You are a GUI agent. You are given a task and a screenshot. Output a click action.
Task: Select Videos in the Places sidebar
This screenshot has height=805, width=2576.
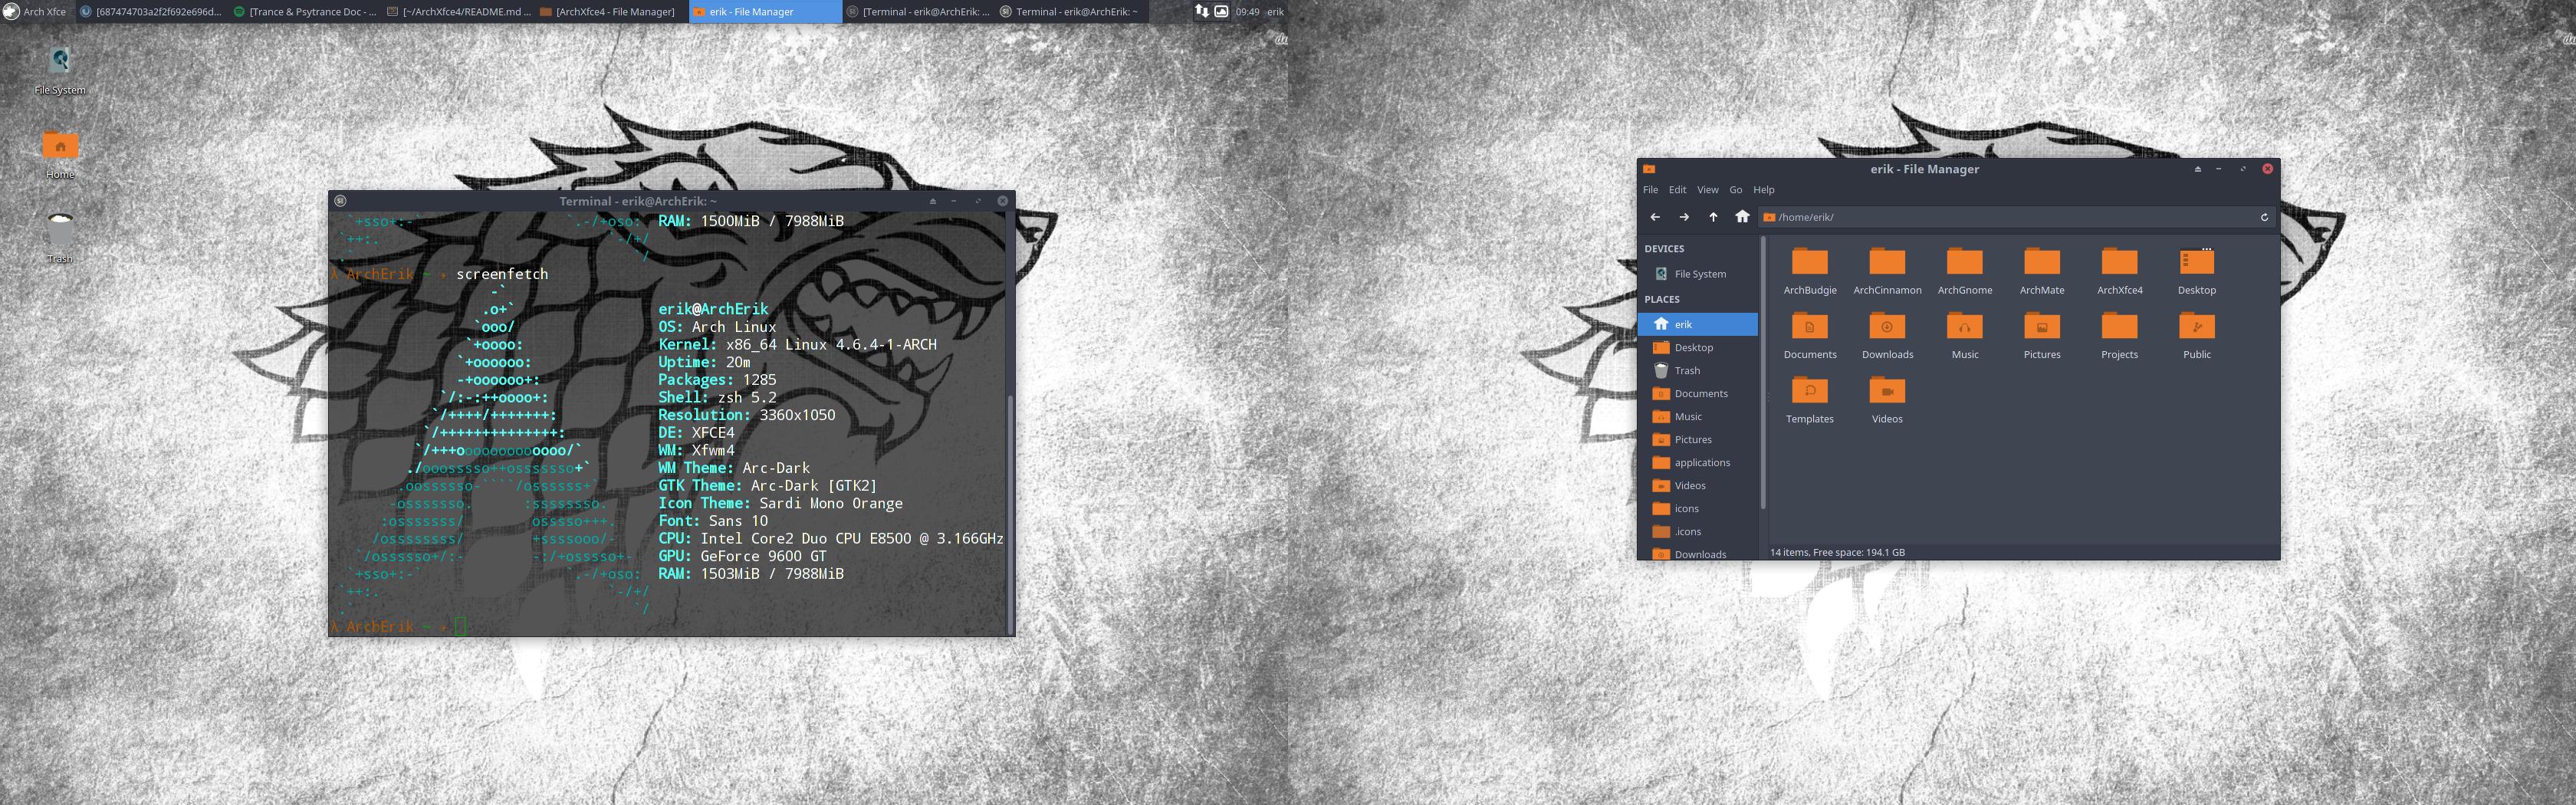pos(1698,485)
